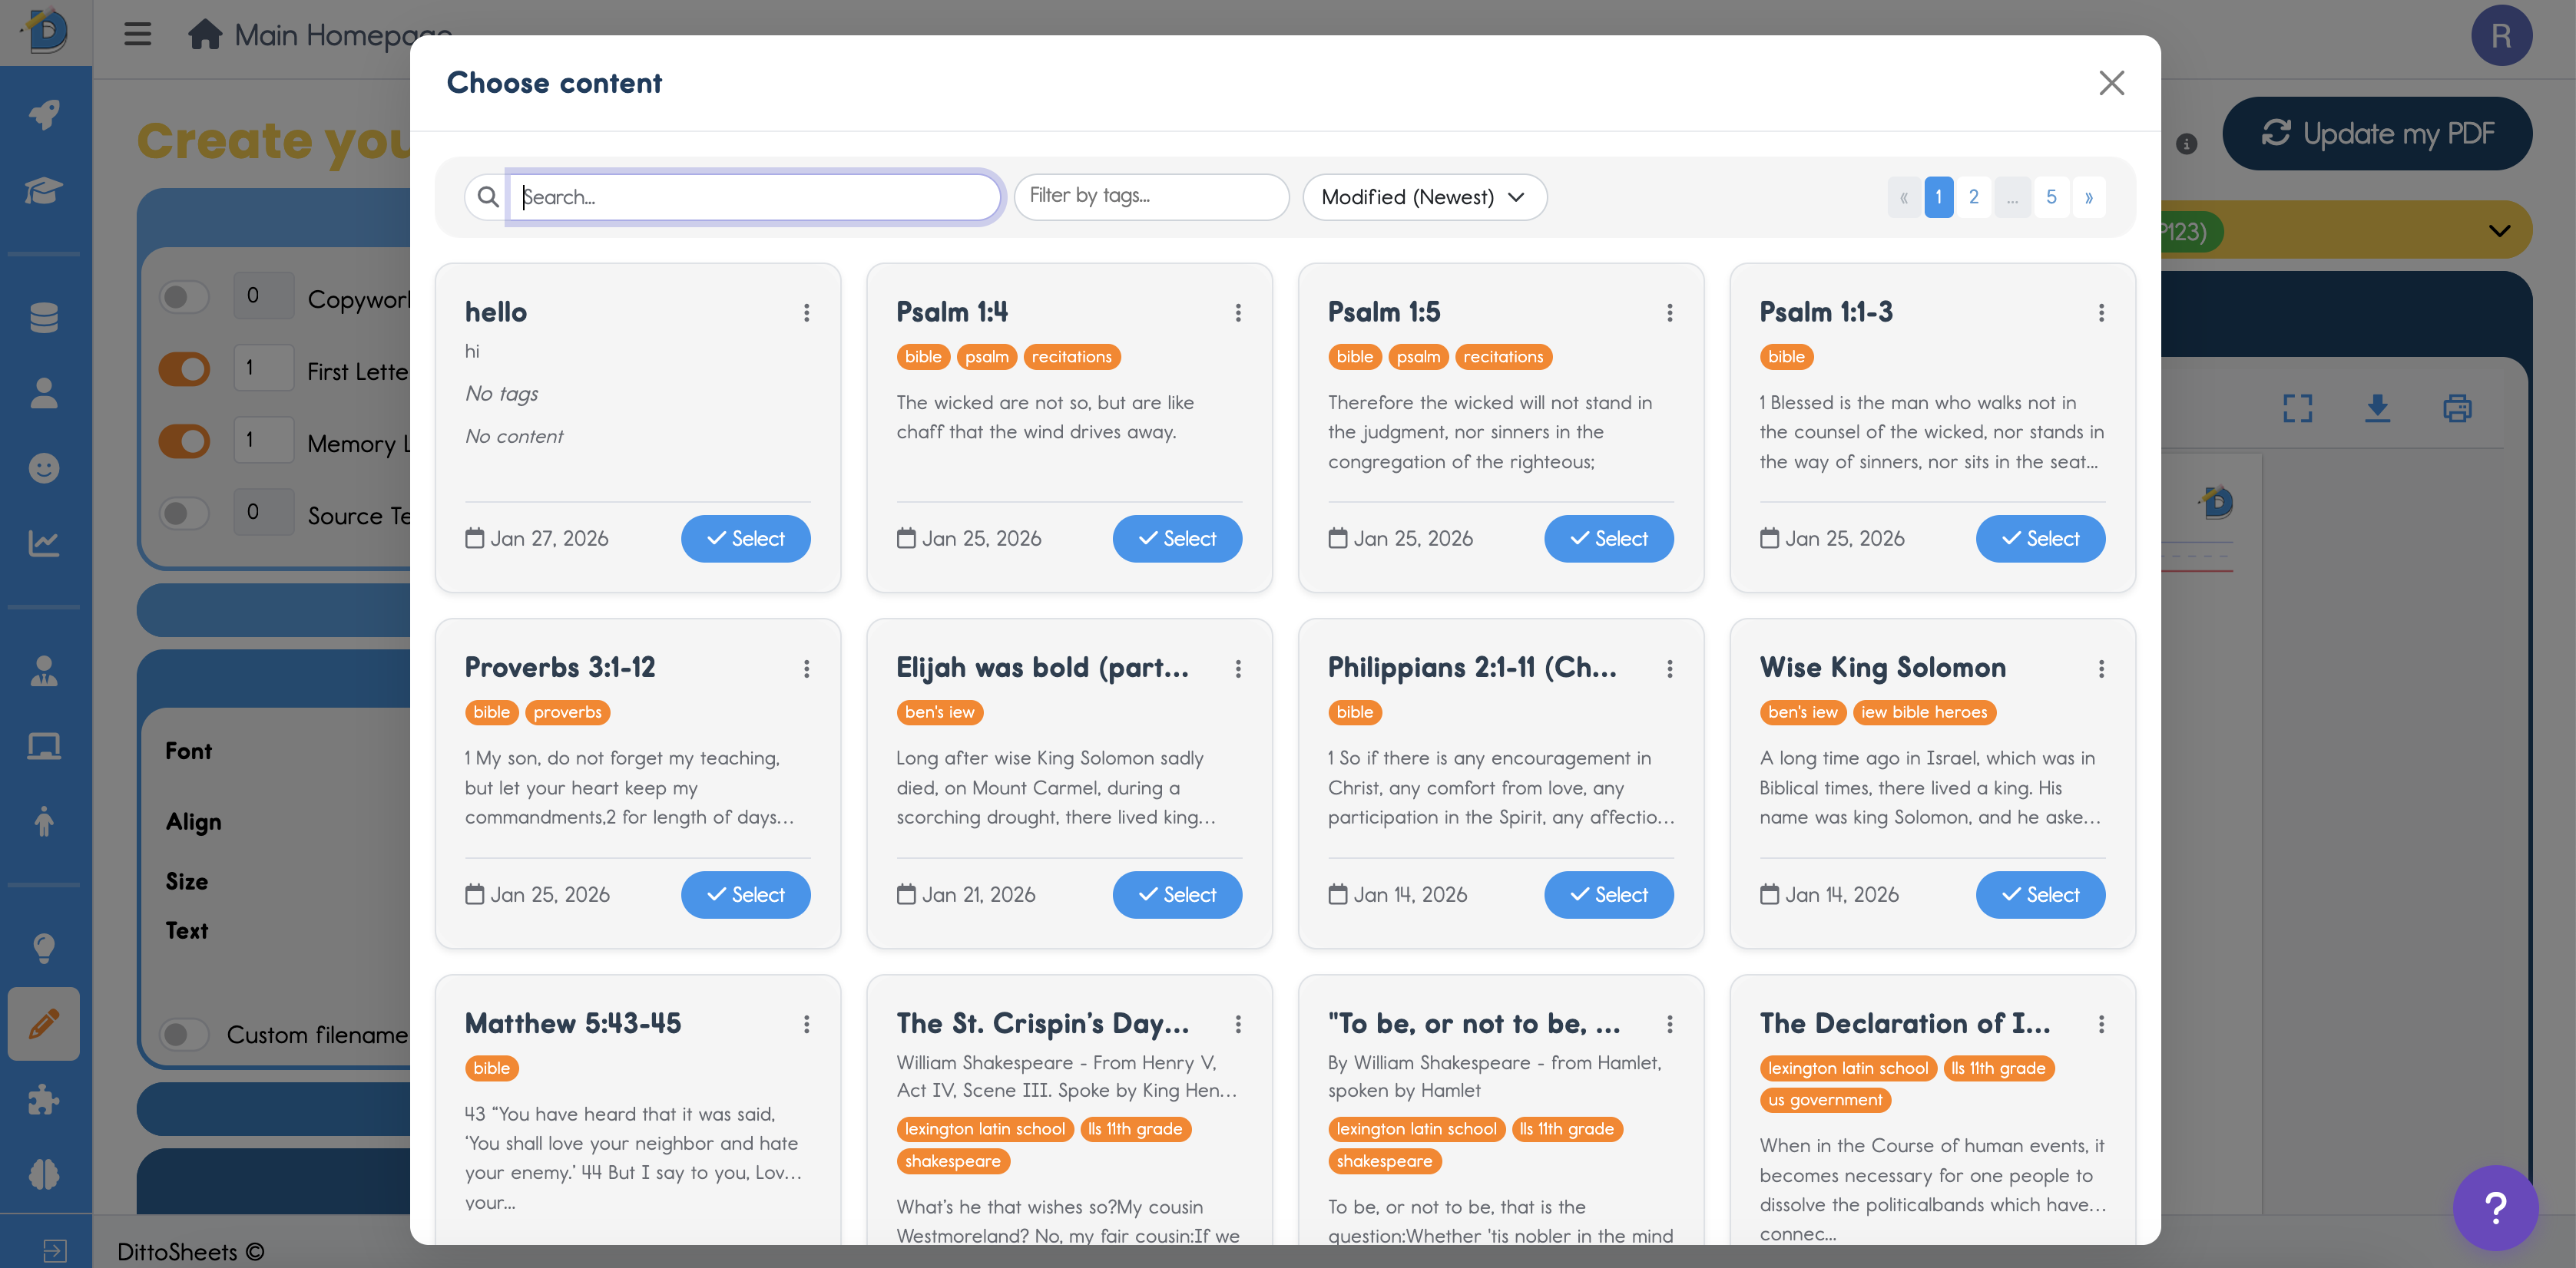Go to page 2 of results
Image resolution: width=2576 pixels, height=1268 pixels.
coord(1973,196)
